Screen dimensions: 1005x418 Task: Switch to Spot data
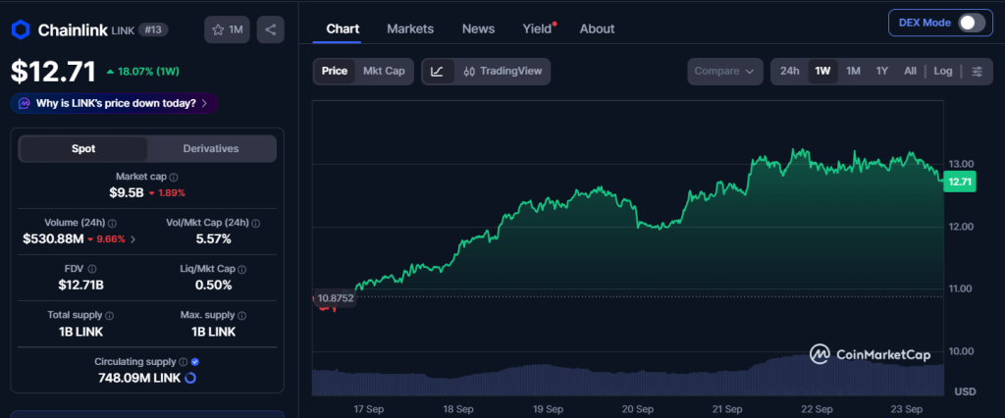coord(83,149)
